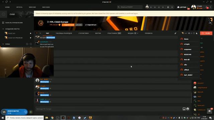
Task: Click the pin icon in the tab bar
Action: [x=175, y=33]
